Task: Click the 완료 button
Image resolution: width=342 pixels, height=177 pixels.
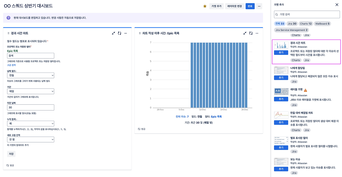Action: [x=250, y=6]
